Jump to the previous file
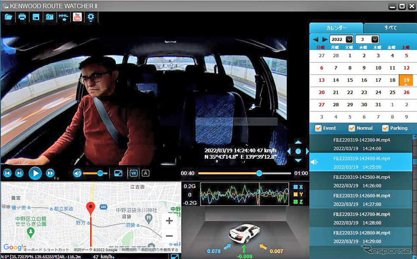The height and width of the screenshot is (259, 417). point(7,173)
